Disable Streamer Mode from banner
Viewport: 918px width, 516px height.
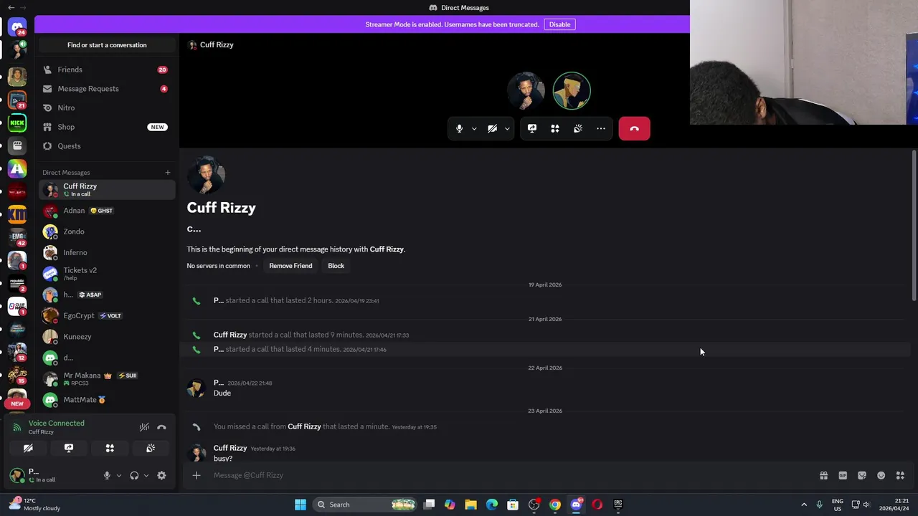click(x=559, y=24)
